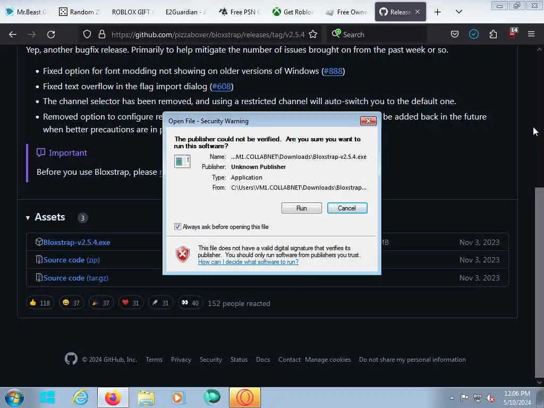Switch to the Random tab

tap(79, 12)
